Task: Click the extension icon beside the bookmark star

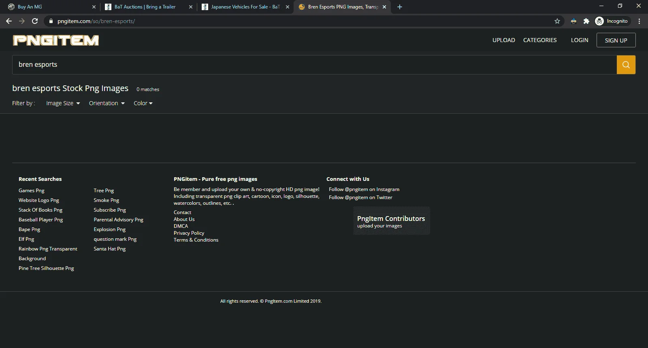Action: coord(573,21)
